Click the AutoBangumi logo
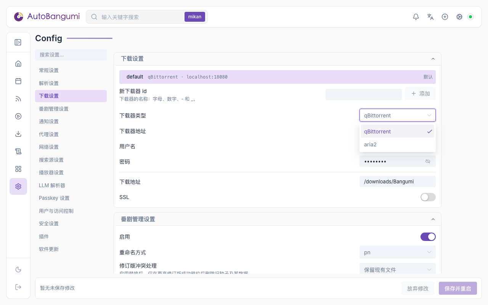Viewport: 488px width, 305px height. [x=47, y=17]
